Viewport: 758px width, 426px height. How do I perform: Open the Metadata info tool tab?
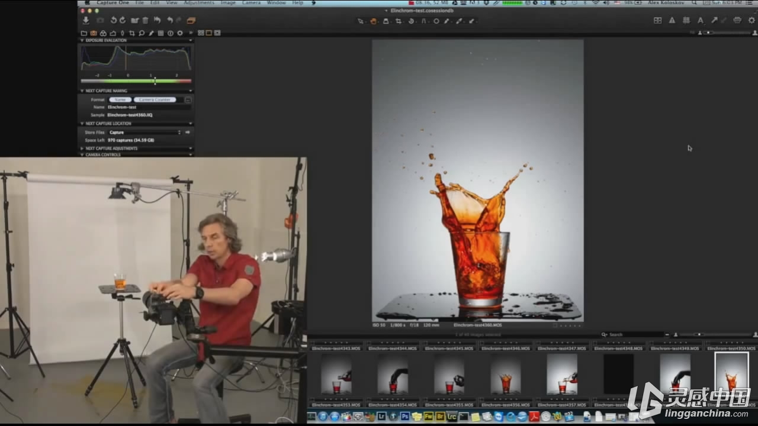[x=171, y=33]
